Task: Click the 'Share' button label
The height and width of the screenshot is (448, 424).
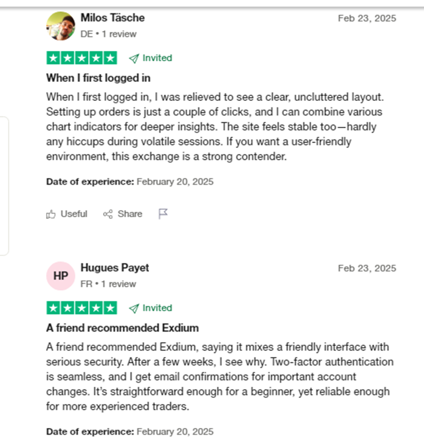Action: click(x=130, y=214)
